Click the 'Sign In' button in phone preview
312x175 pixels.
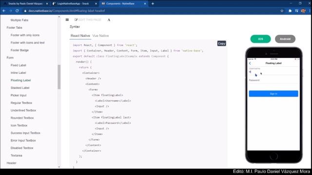[x=273, y=94]
